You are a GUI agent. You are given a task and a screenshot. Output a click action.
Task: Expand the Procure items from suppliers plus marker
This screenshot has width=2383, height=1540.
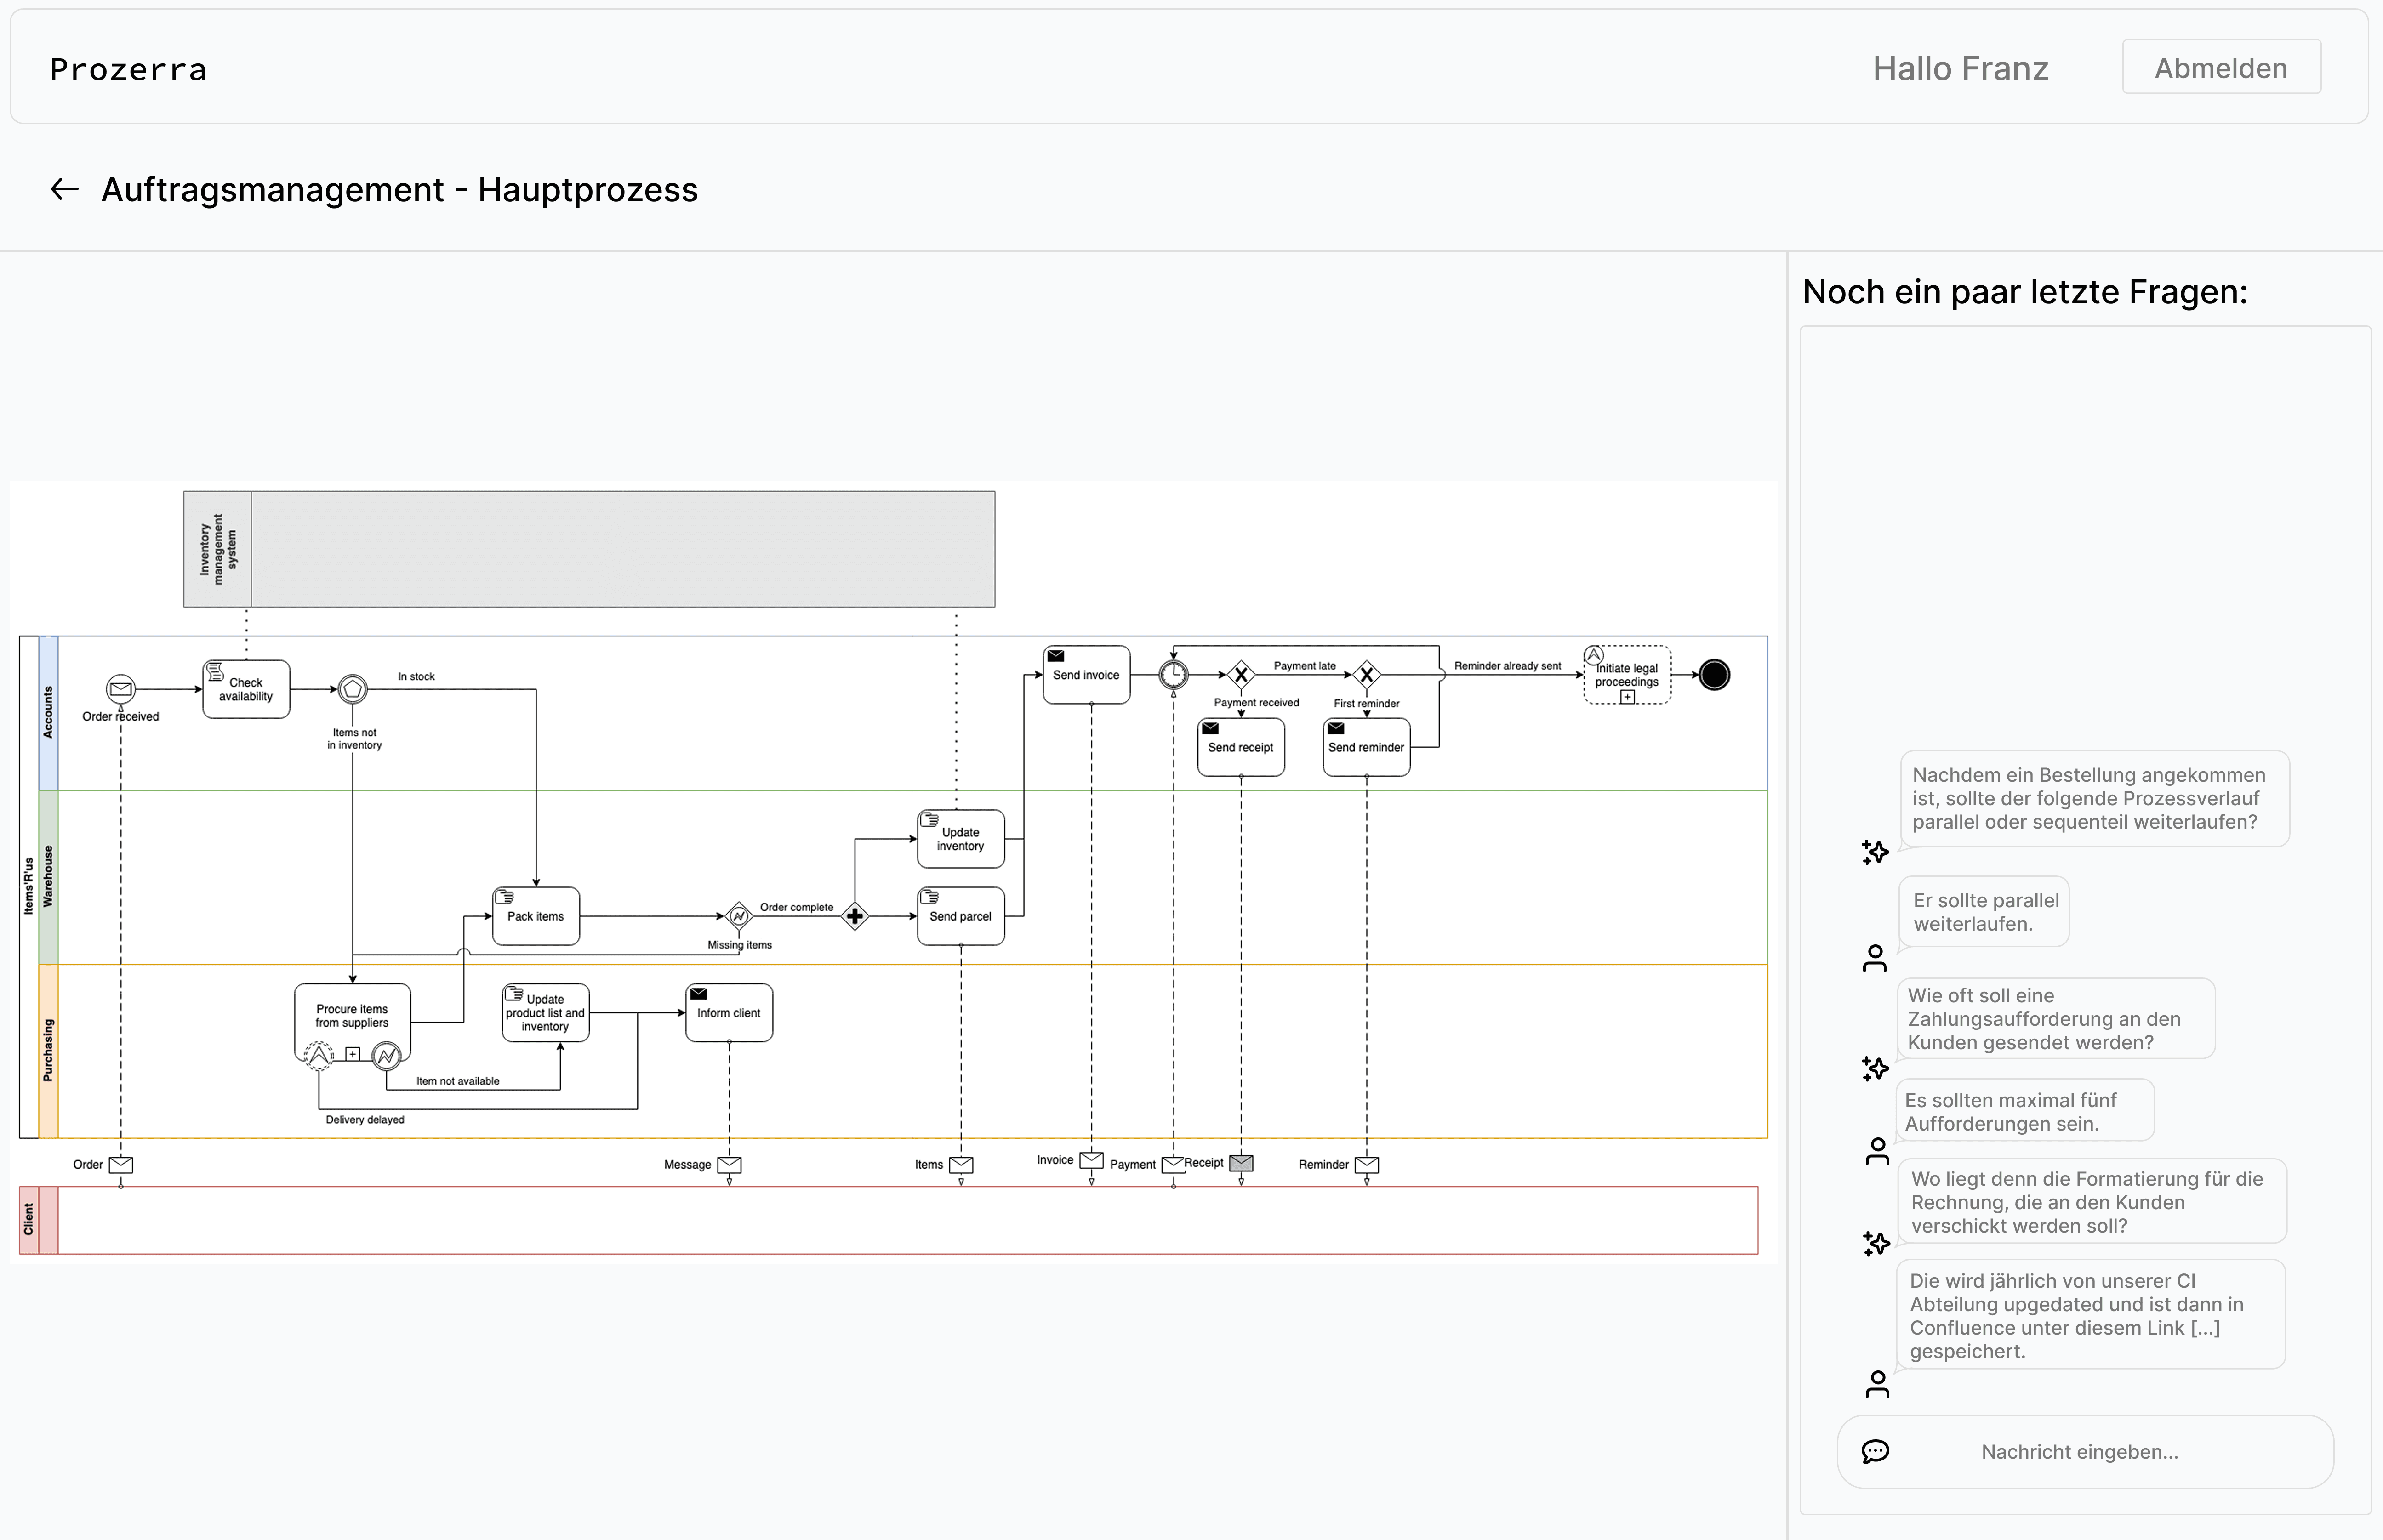click(353, 1054)
